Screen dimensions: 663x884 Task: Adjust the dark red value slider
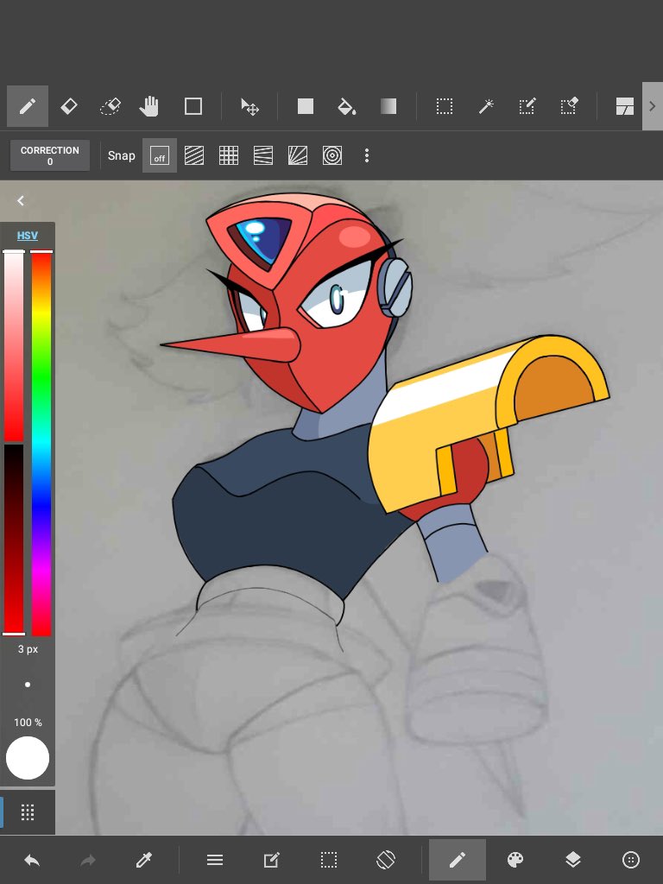click(x=14, y=540)
